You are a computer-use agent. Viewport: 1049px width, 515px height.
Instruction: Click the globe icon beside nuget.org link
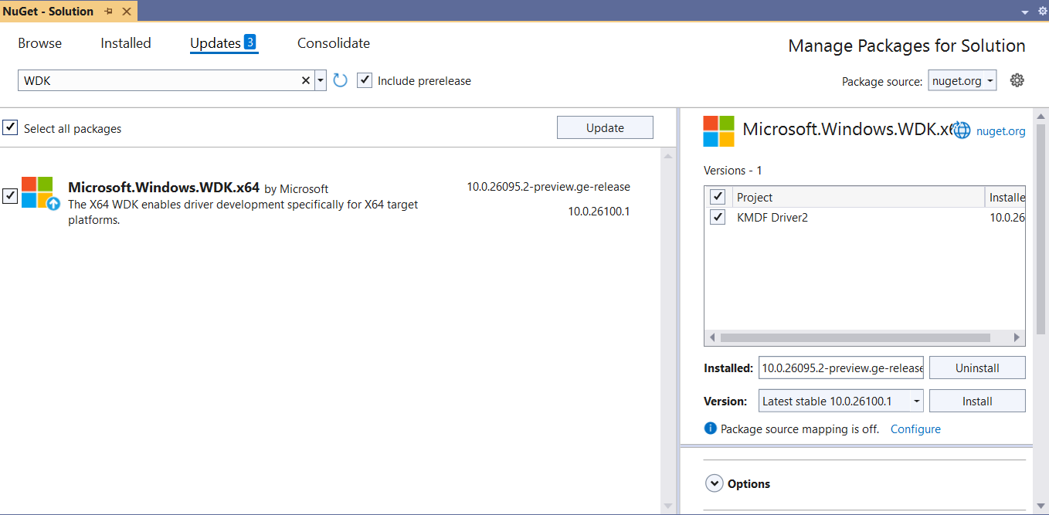tap(962, 130)
